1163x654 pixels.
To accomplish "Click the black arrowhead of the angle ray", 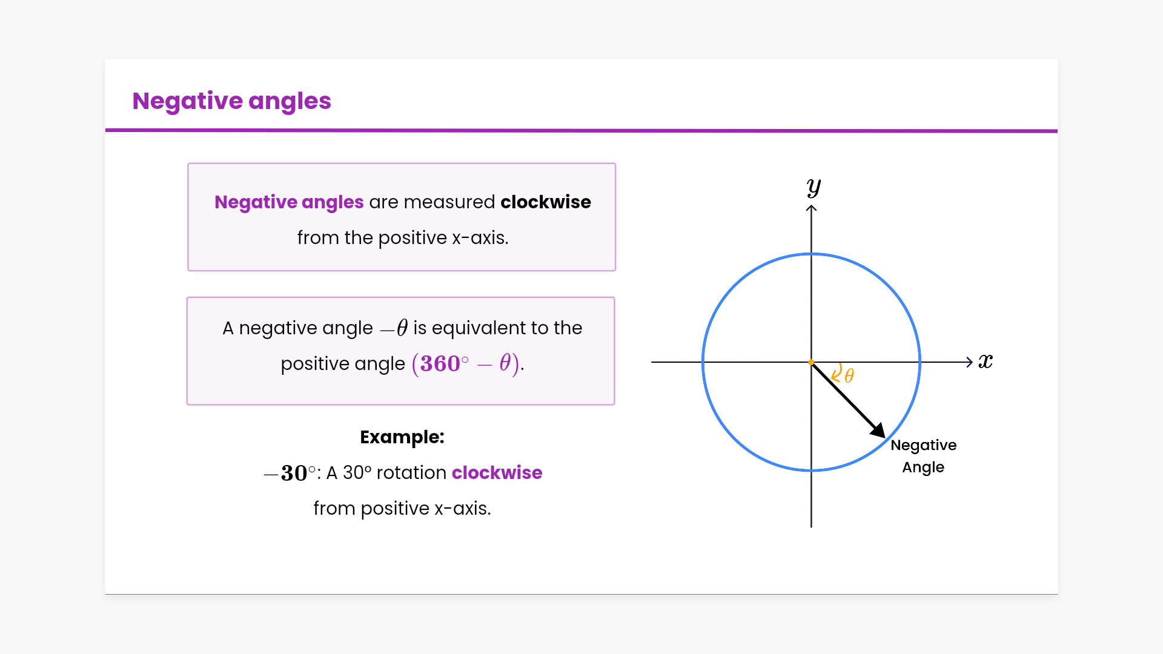I will click(878, 431).
